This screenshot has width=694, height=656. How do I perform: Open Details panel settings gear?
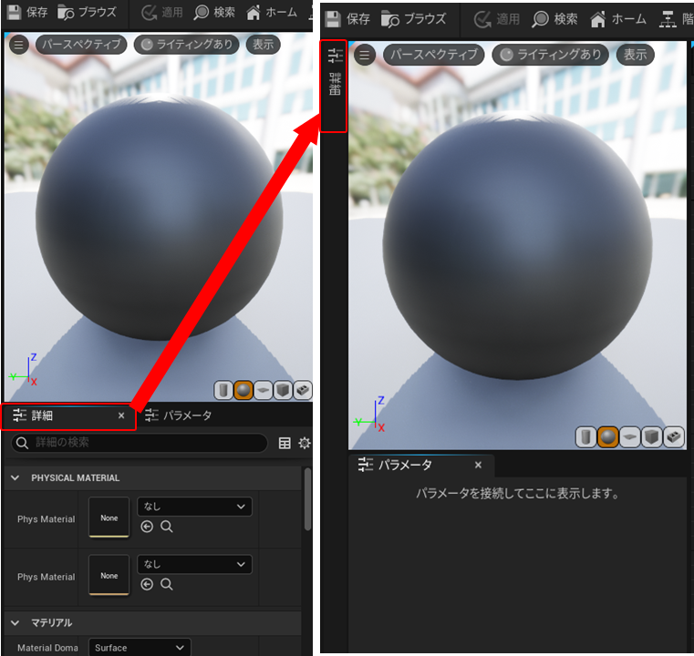[305, 443]
